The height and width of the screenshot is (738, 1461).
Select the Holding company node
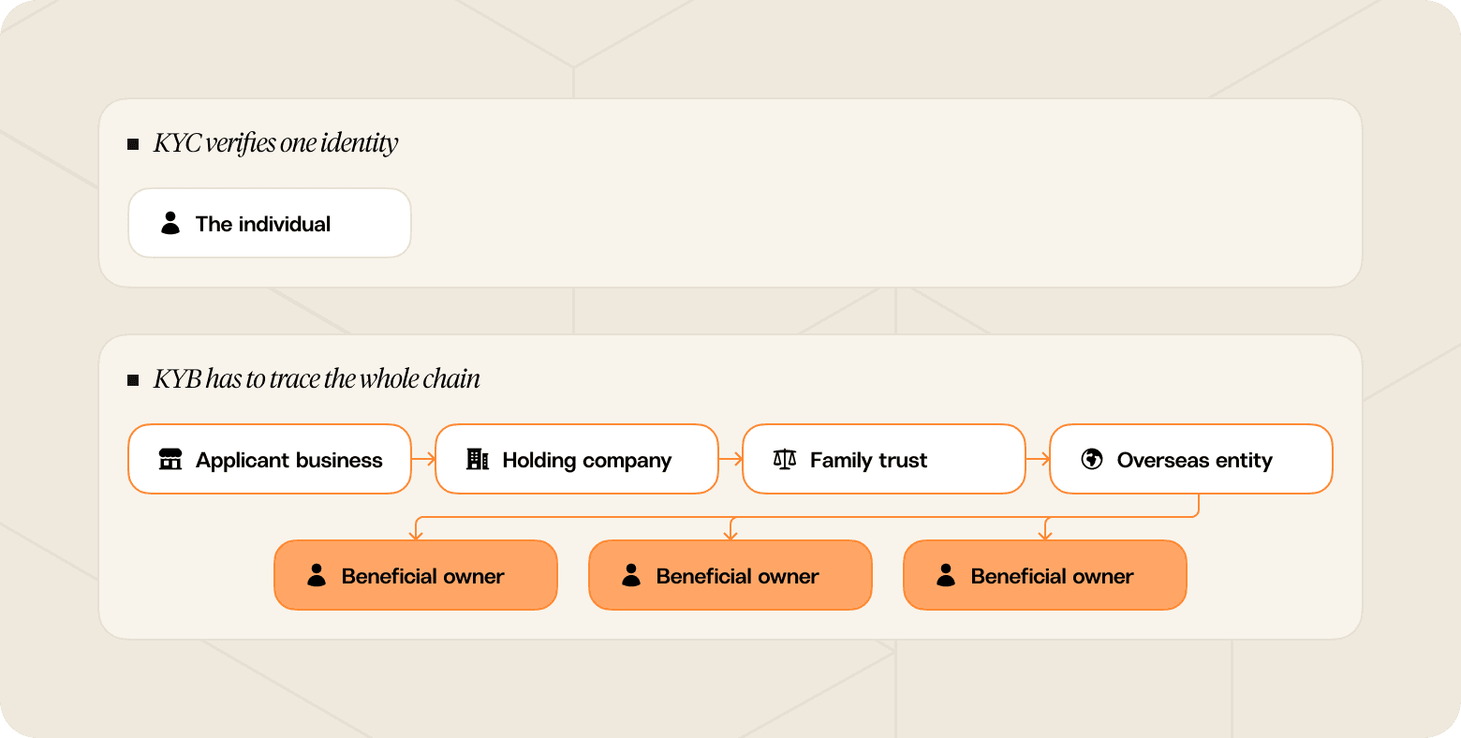click(x=577, y=459)
